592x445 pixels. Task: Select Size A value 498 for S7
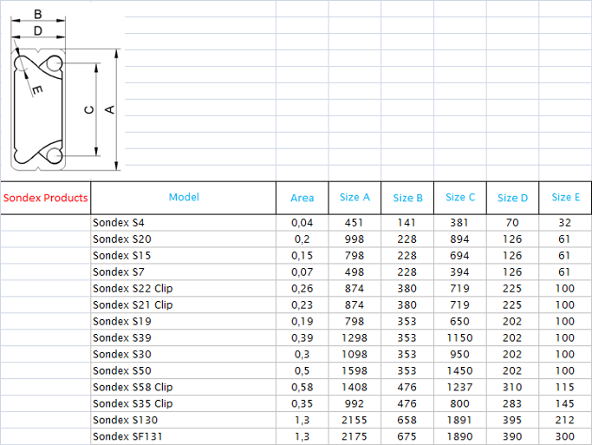click(355, 272)
